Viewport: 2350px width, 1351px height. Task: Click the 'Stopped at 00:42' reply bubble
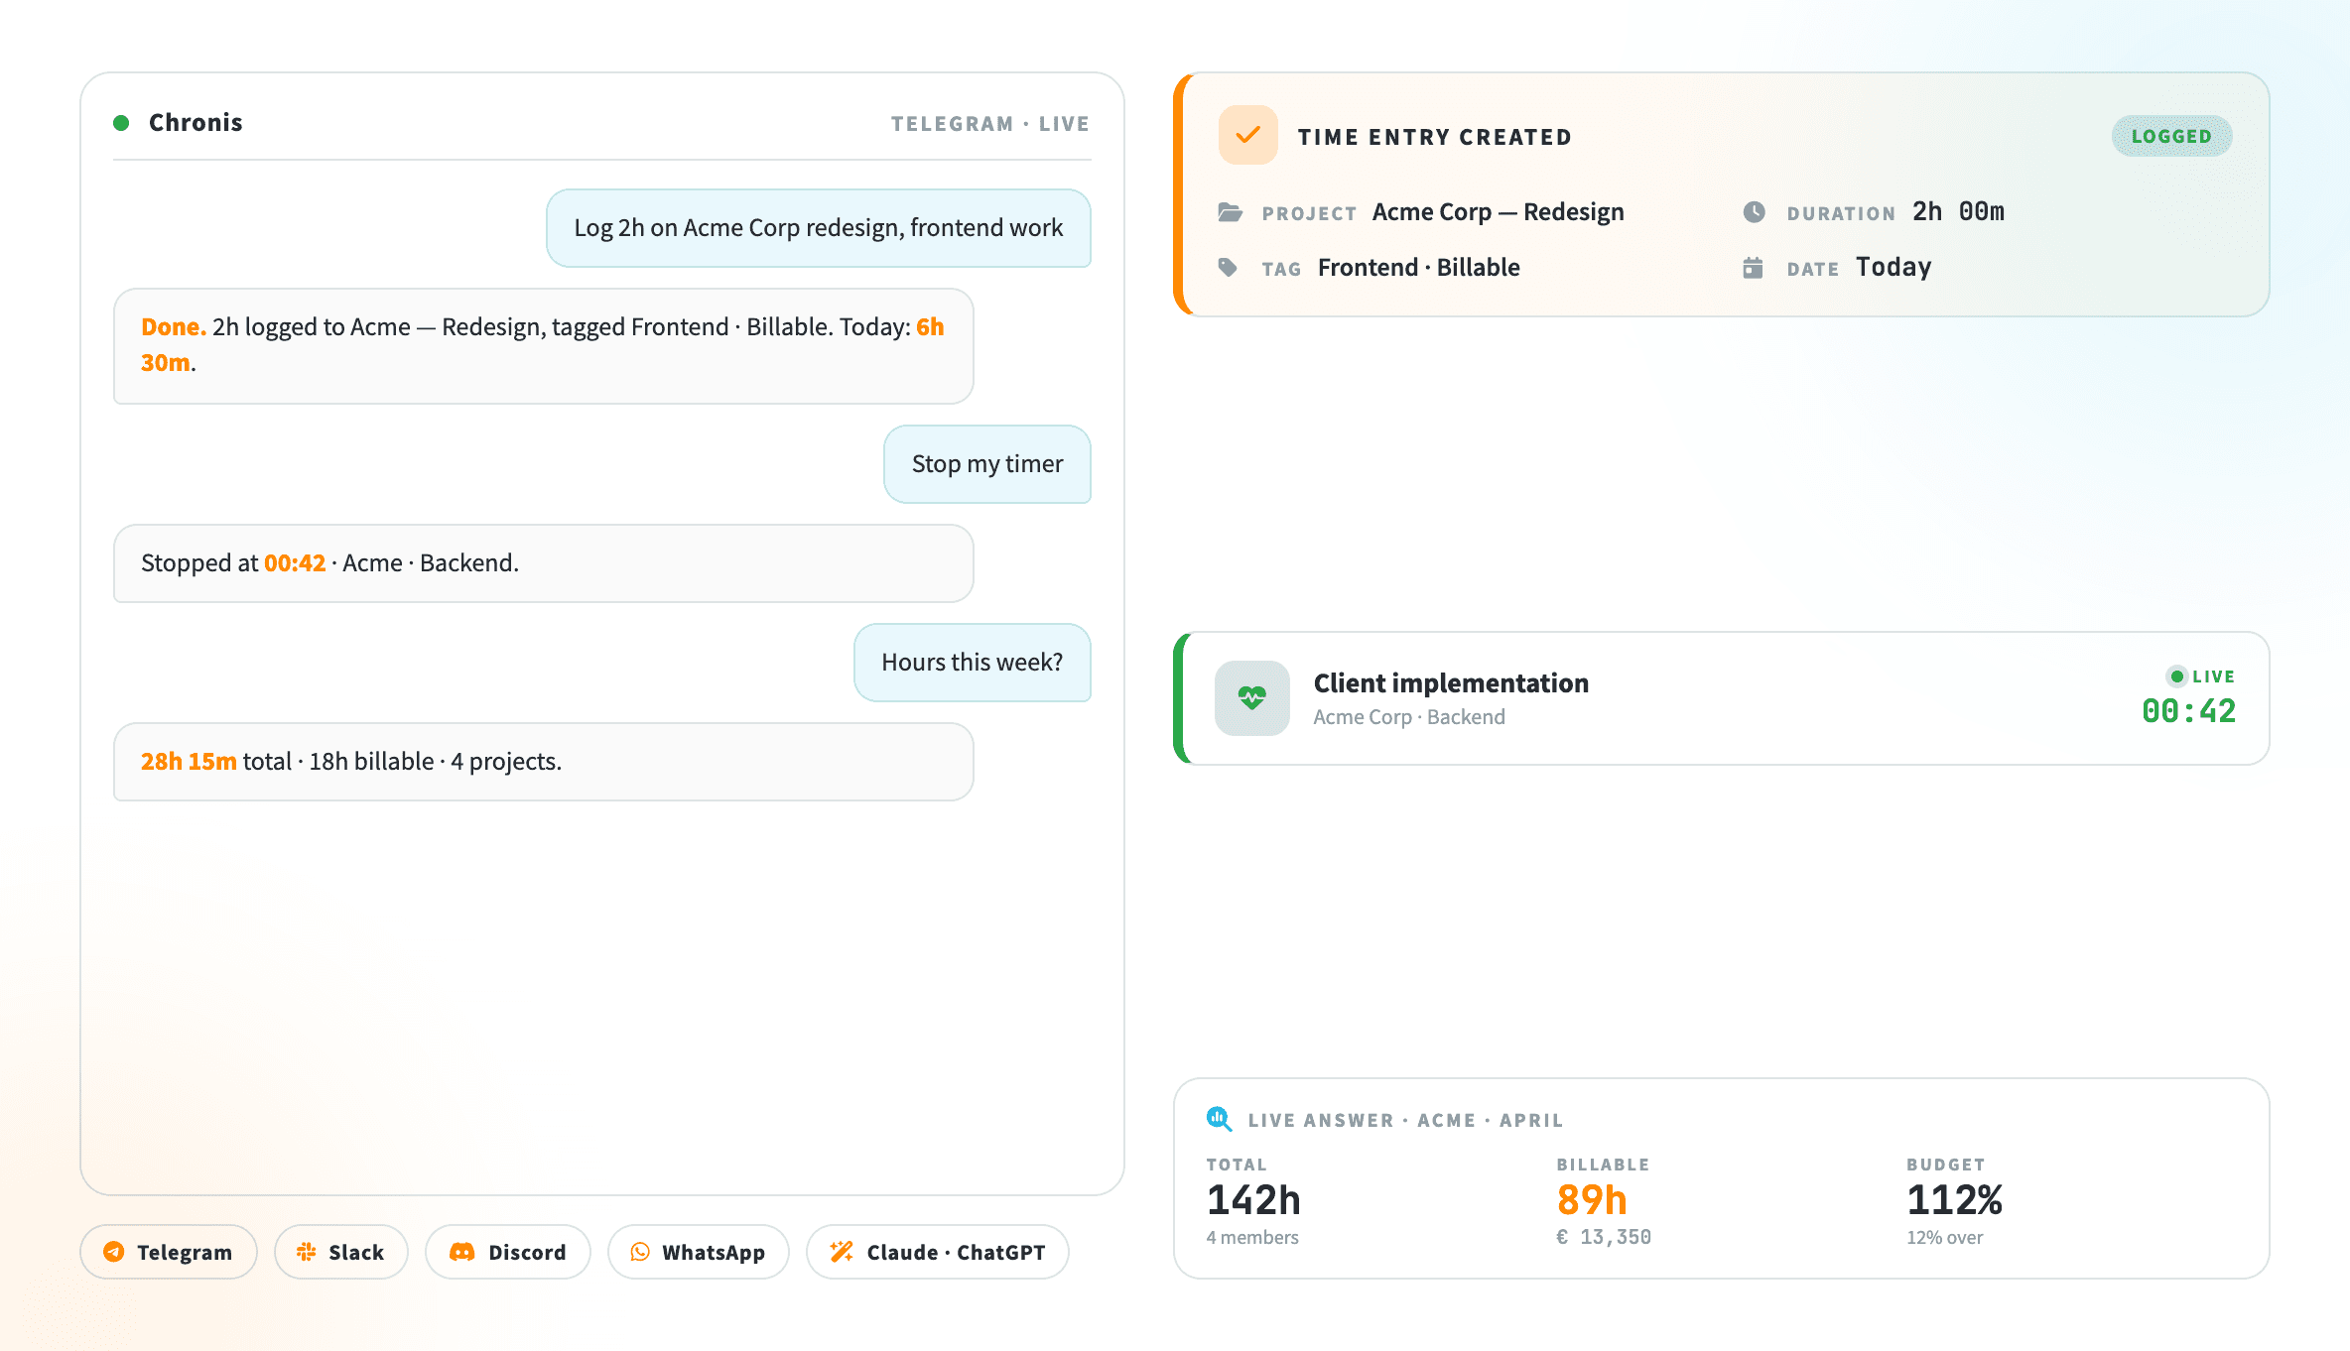544,563
